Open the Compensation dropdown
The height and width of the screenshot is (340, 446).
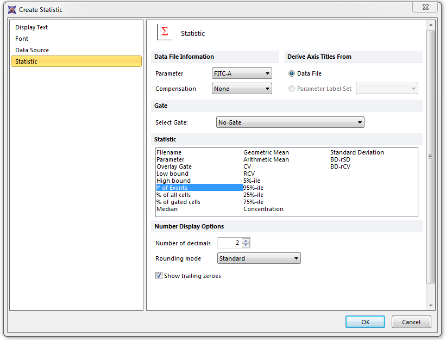coord(242,89)
